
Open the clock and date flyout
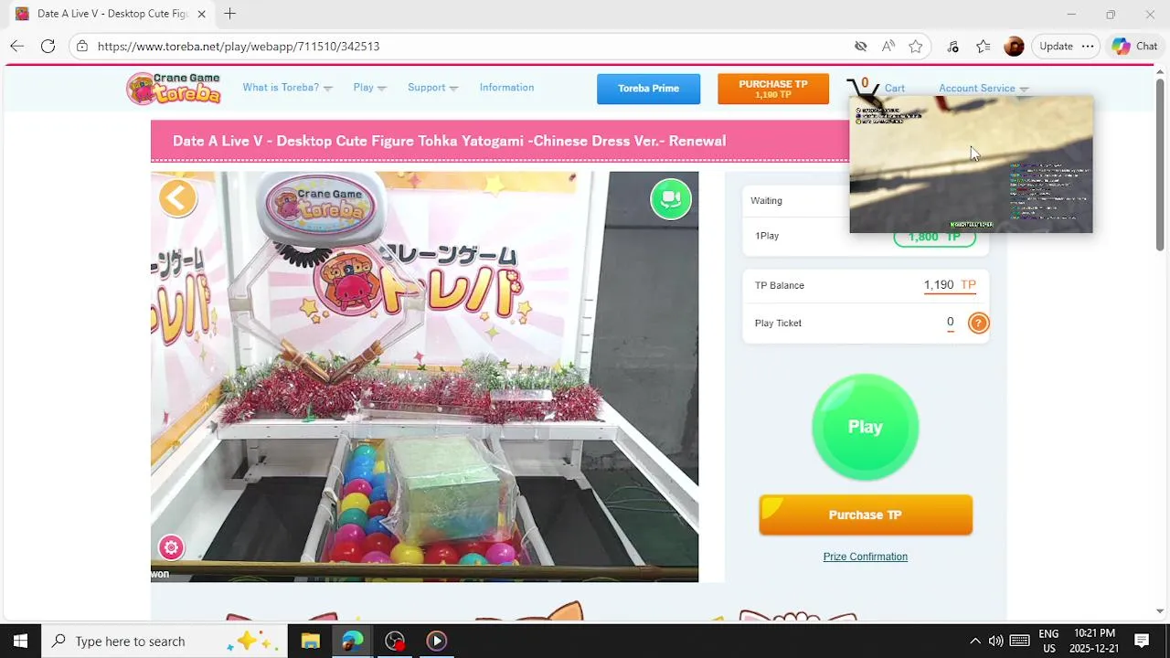[x=1092, y=641]
